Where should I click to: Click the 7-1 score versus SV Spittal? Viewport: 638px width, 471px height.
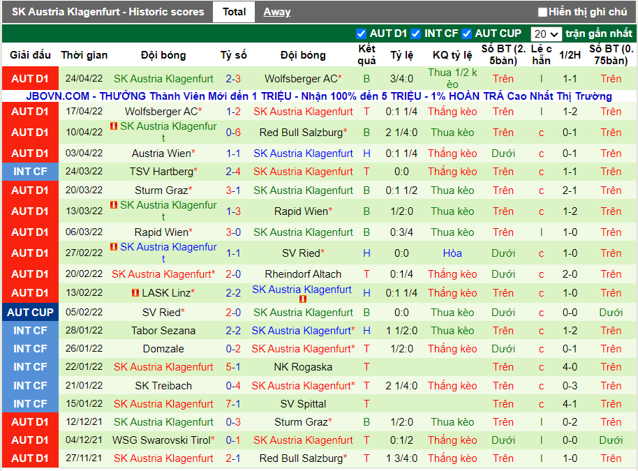(233, 404)
